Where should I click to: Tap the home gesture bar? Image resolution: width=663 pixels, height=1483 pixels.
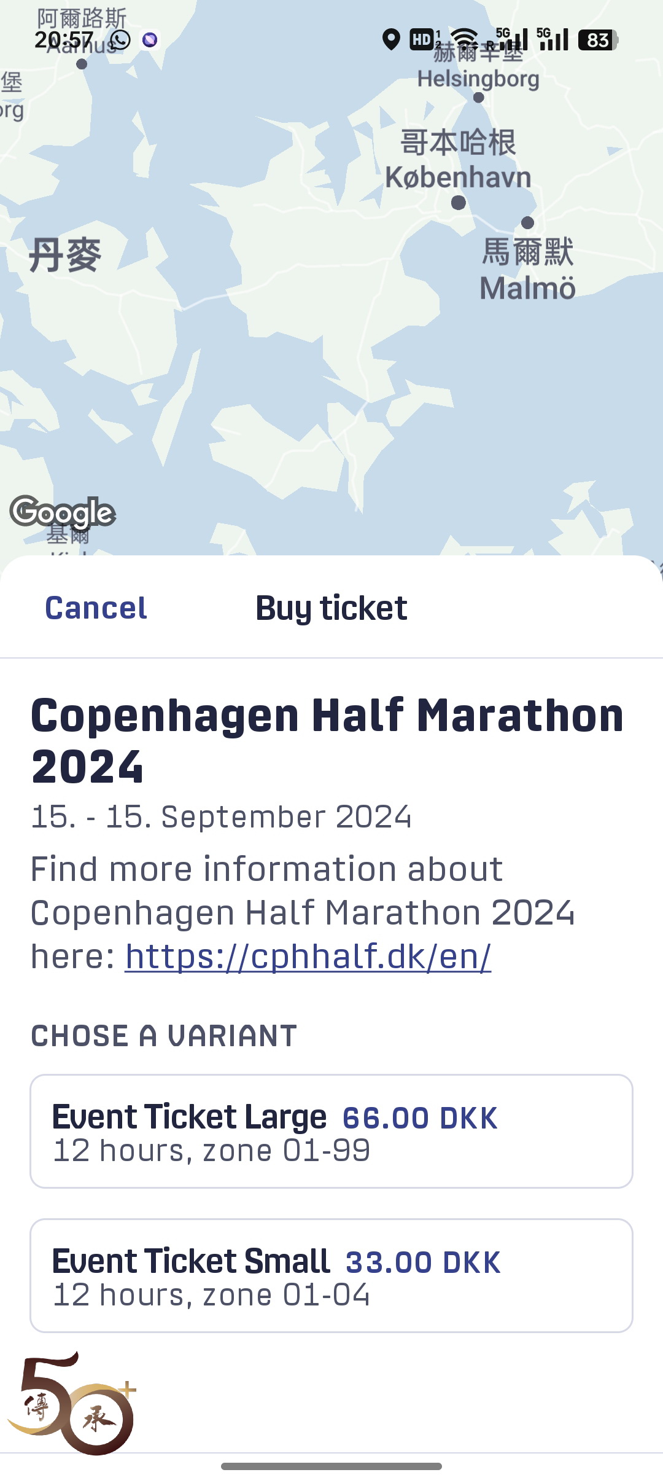[331, 1466]
